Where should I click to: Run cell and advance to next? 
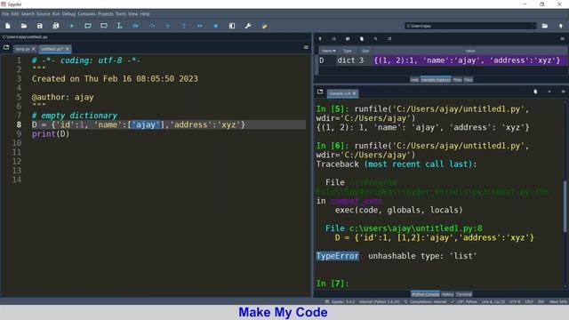104,26
